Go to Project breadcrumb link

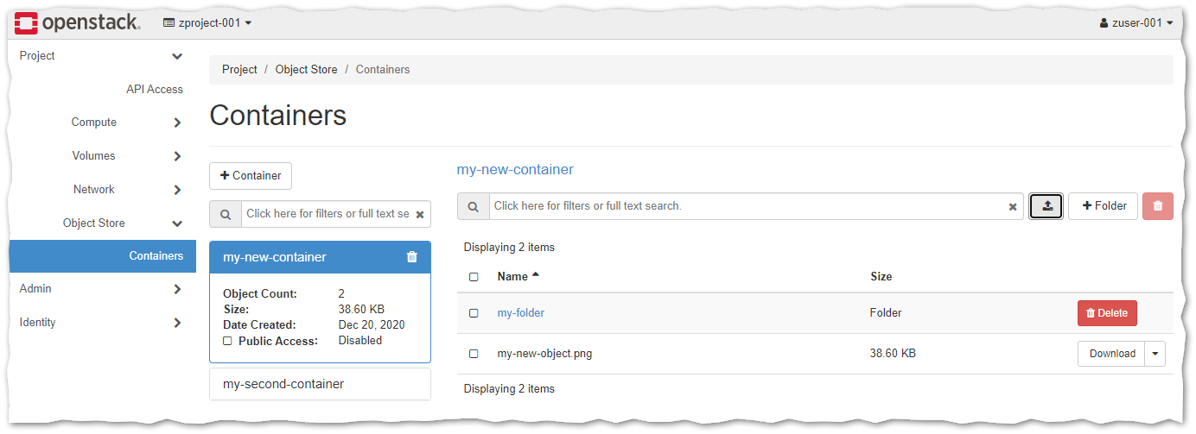(239, 69)
